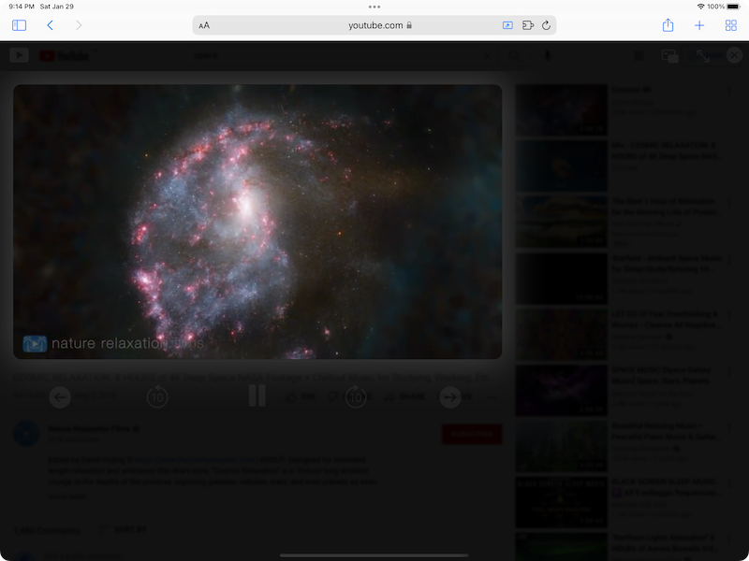Rewind the video 10 seconds
The width and height of the screenshot is (749, 561).
tap(157, 396)
